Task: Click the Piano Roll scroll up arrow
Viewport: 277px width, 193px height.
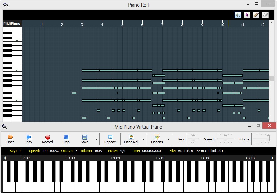Action: (272, 23)
